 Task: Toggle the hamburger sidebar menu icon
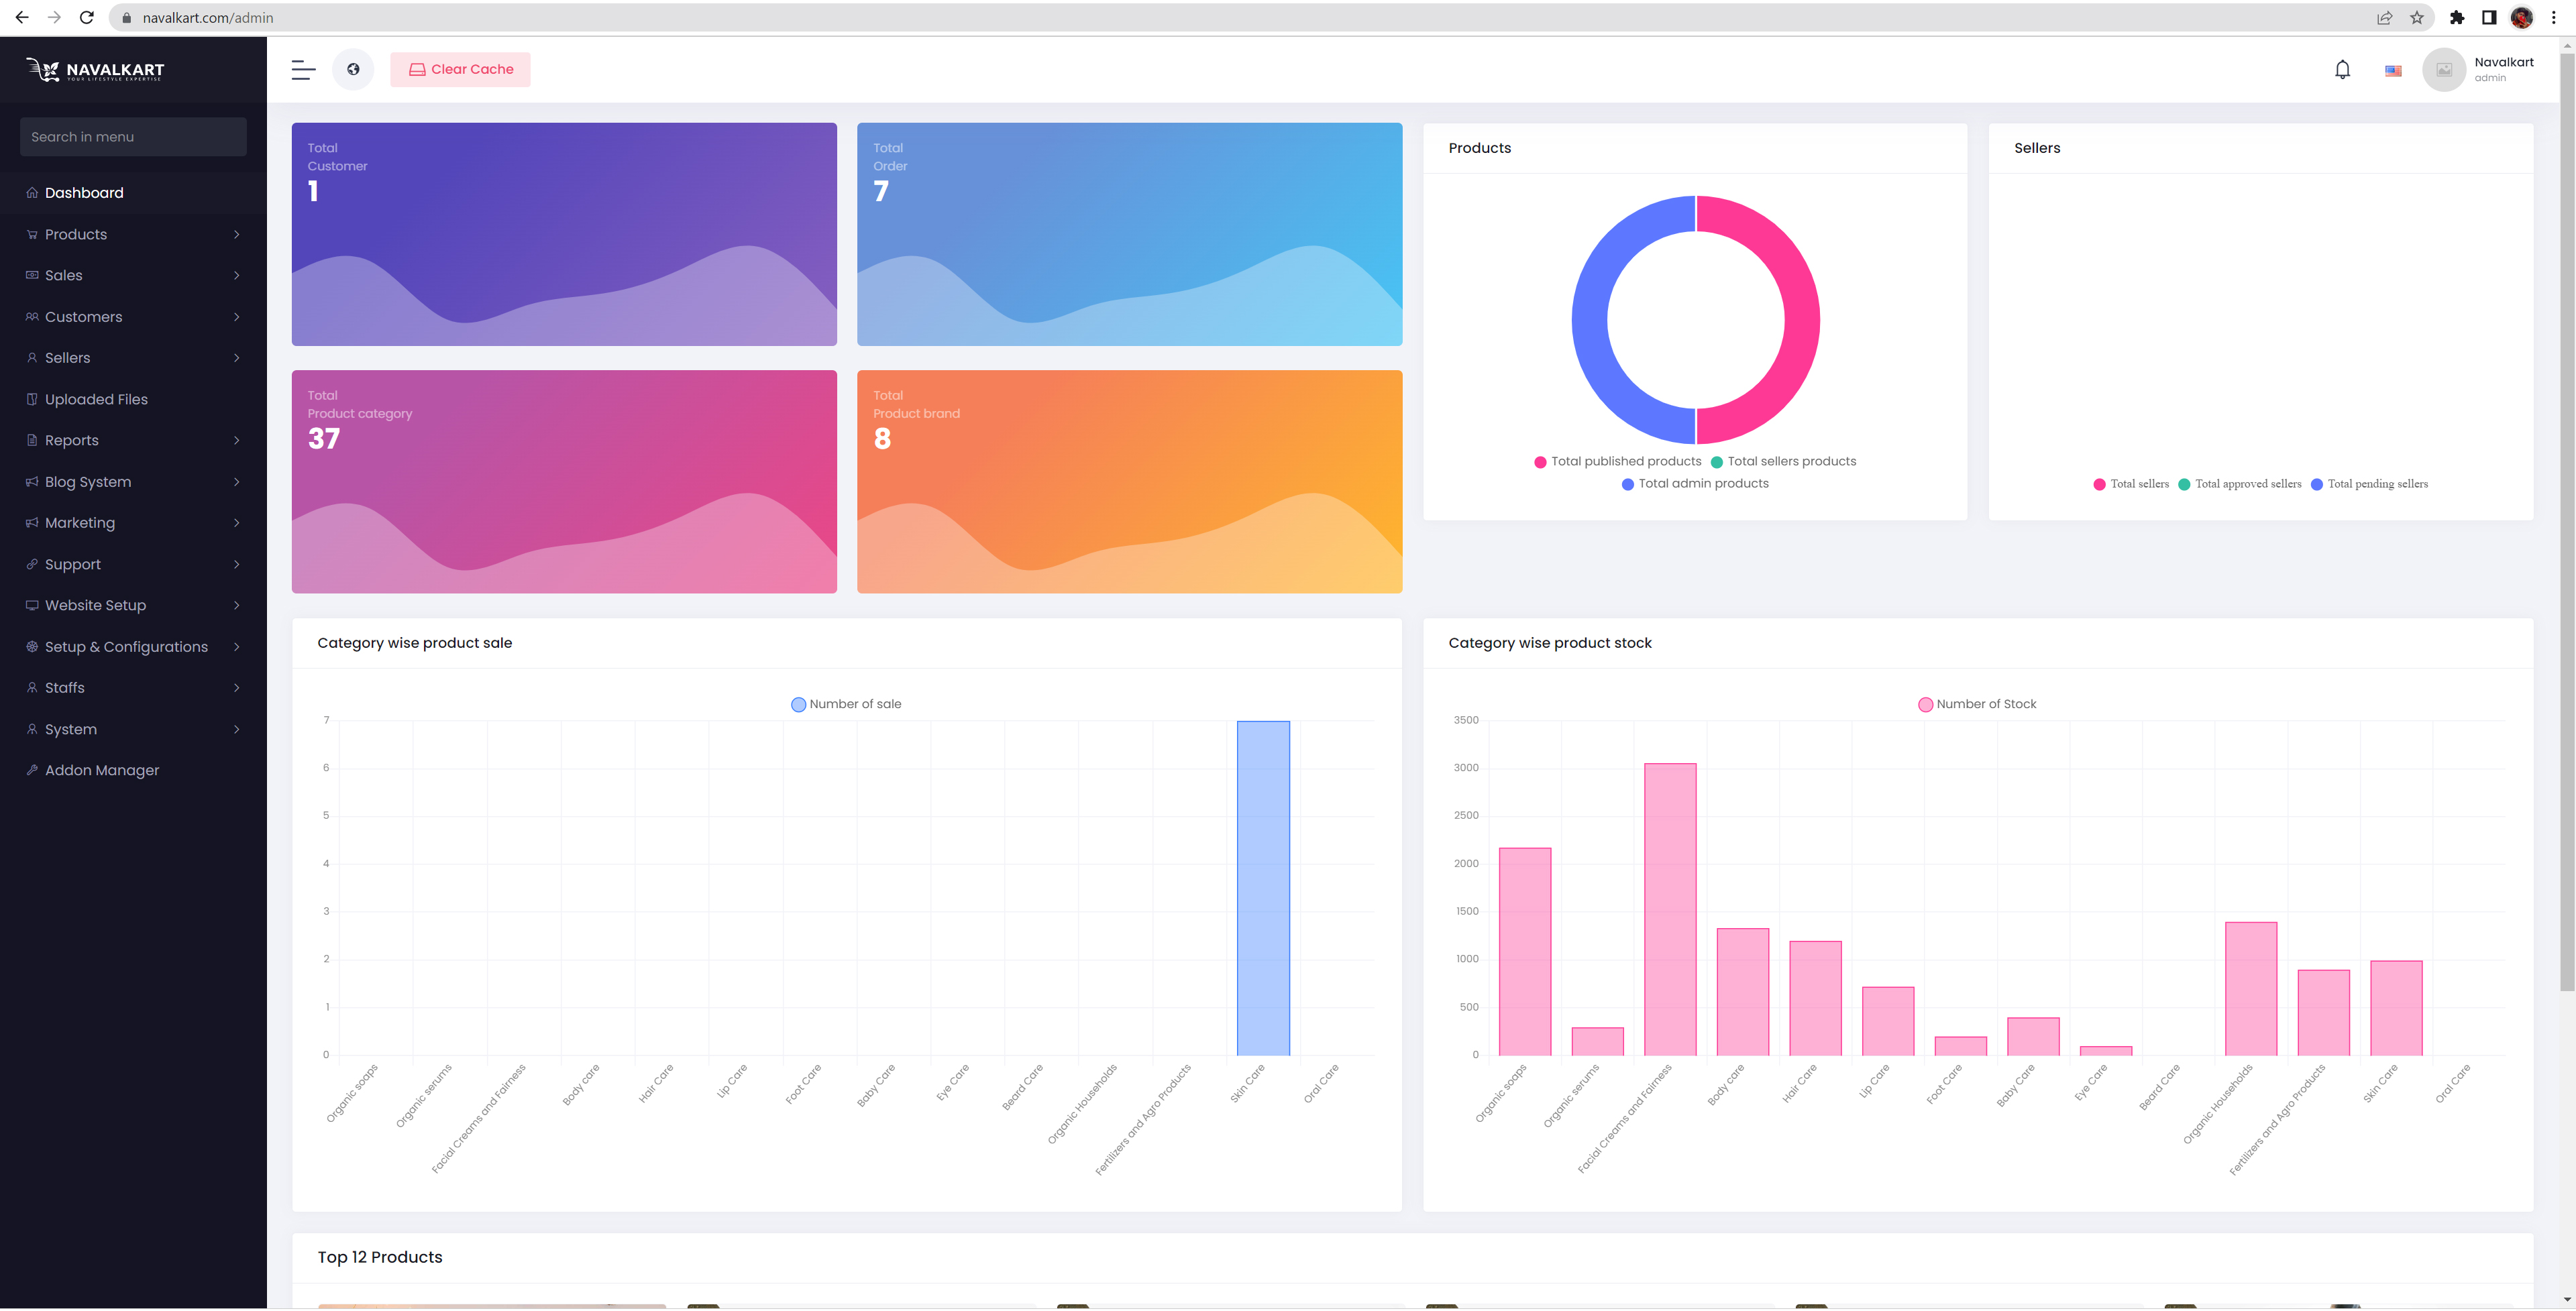click(x=303, y=70)
